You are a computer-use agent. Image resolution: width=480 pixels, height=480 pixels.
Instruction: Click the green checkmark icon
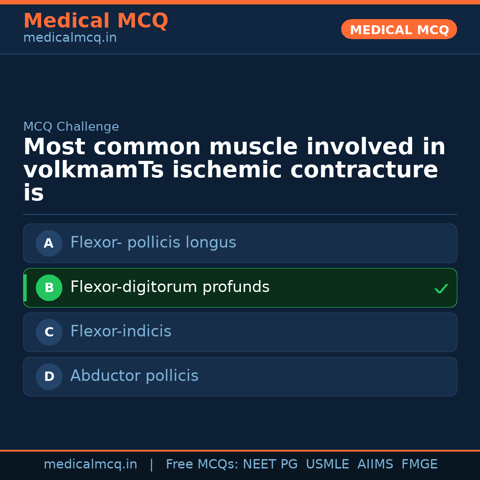point(441,289)
